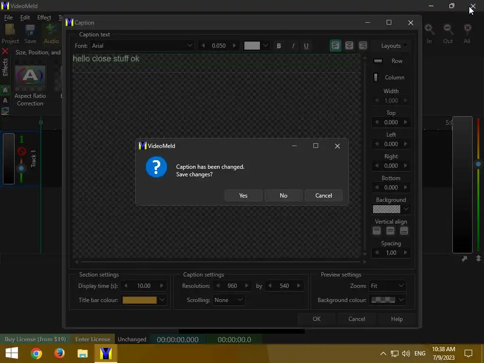Viewport: 484px width, 363px height.
Task: Launch Firefox from the taskbar
Action: (59, 353)
